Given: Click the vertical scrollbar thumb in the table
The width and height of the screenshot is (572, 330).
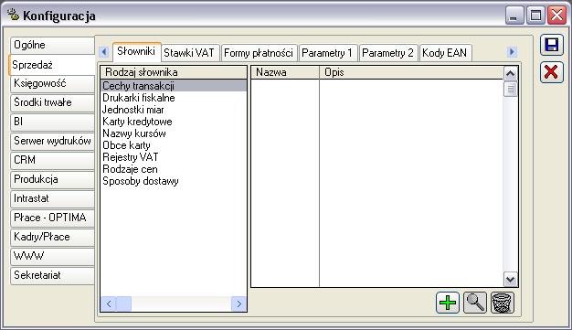Looking at the screenshot, I should (511, 89).
